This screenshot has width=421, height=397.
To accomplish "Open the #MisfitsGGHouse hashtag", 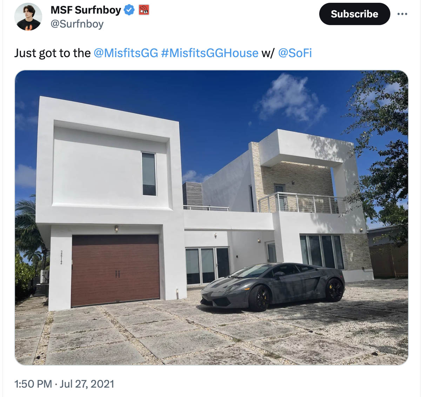I will tap(209, 53).
